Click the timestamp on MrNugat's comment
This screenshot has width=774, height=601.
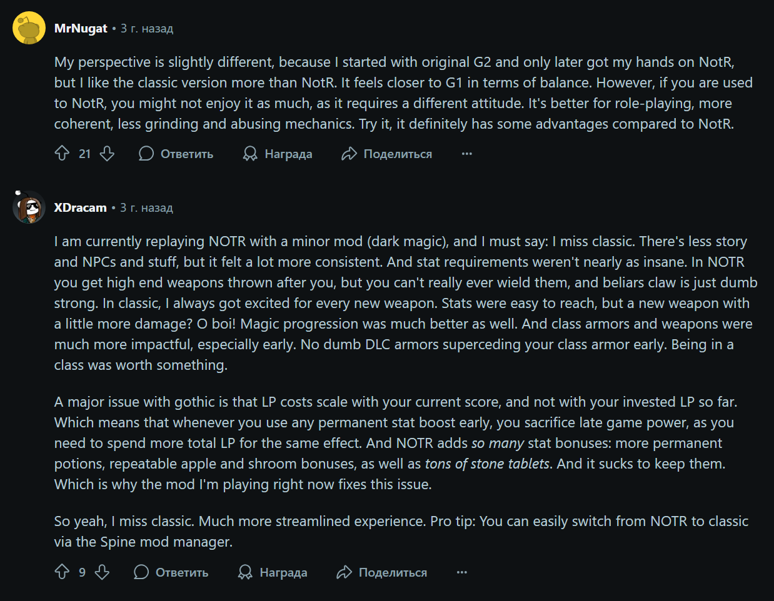(x=147, y=28)
